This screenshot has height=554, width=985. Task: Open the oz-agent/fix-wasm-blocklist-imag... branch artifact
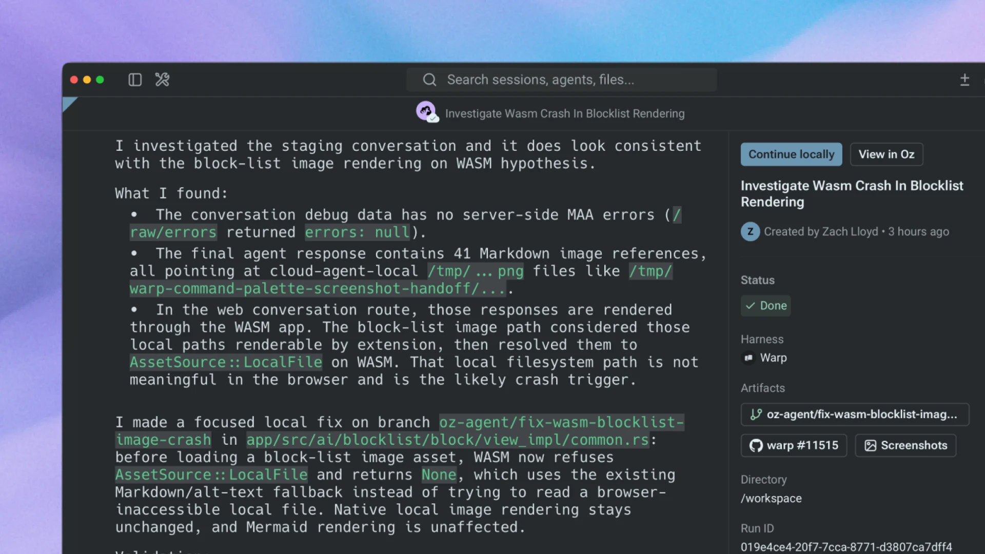pos(855,414)
